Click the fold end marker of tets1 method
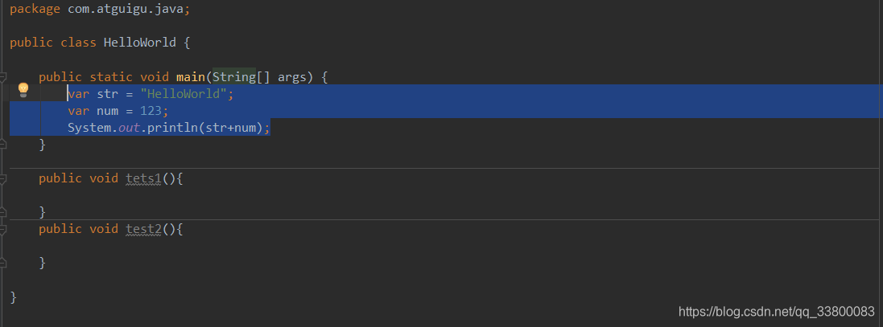 pos(3,212)
